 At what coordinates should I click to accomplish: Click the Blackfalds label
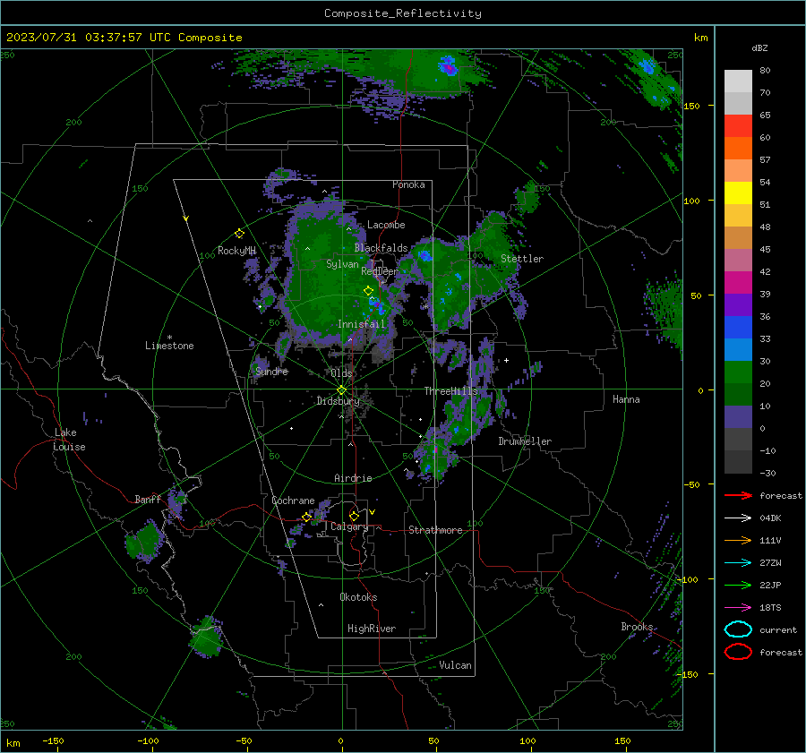[x=381, y=248]
